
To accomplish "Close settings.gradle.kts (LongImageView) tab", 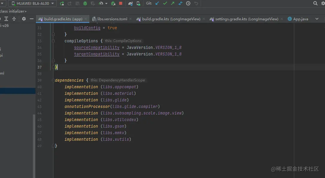I will pos(282,19).
